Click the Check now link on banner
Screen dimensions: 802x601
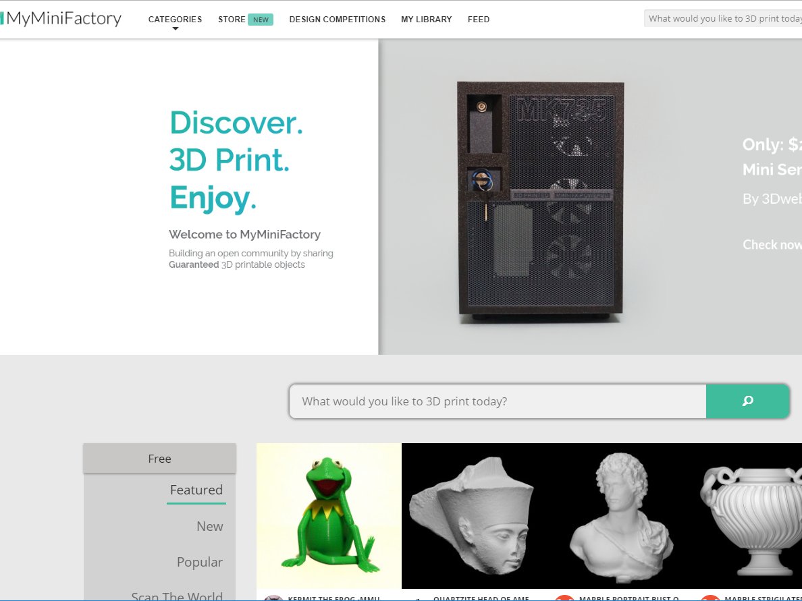point(772,245)
